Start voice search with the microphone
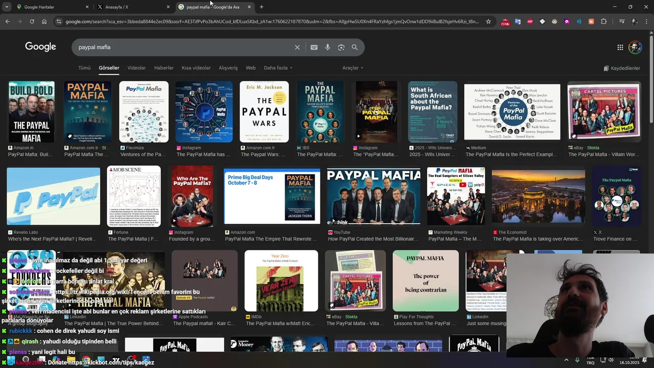654x368 pixels. (328, 47)
